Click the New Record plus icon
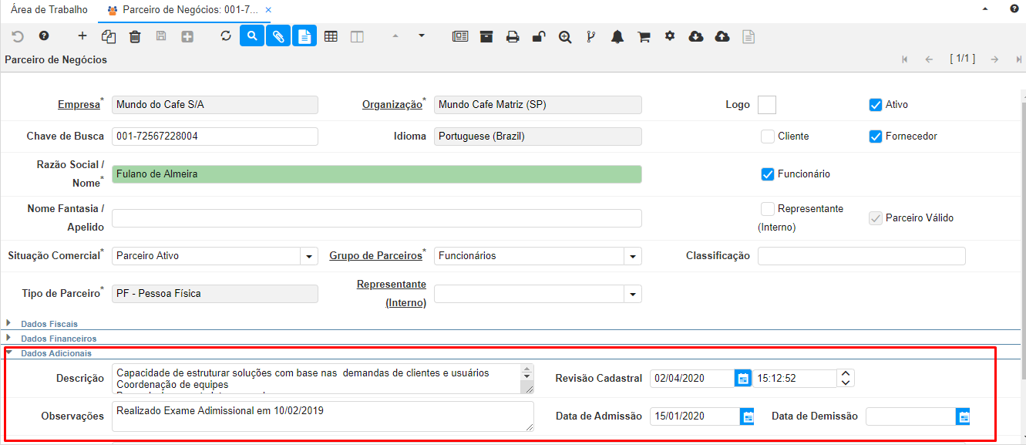The width and height of the screenshot is (1026, 445). coord(82,36)
